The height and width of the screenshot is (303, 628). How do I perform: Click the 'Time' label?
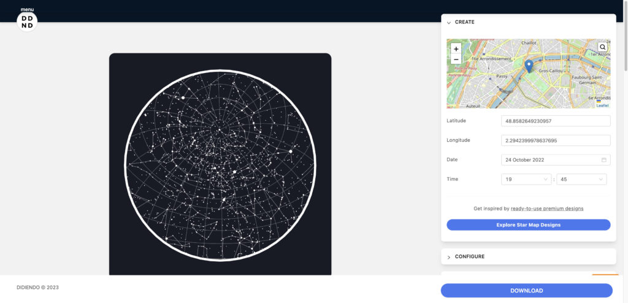click(x=452, y=178)
